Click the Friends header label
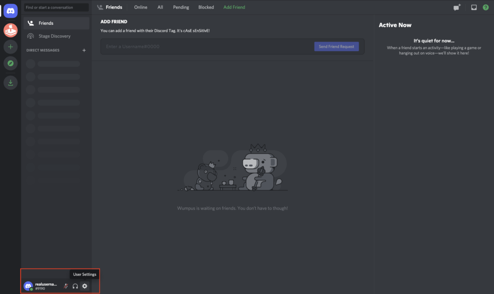 coord(114,7)
